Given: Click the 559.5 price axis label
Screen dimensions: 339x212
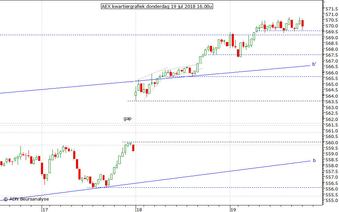Looking at the screenshot, I should (x=332, y=148).
